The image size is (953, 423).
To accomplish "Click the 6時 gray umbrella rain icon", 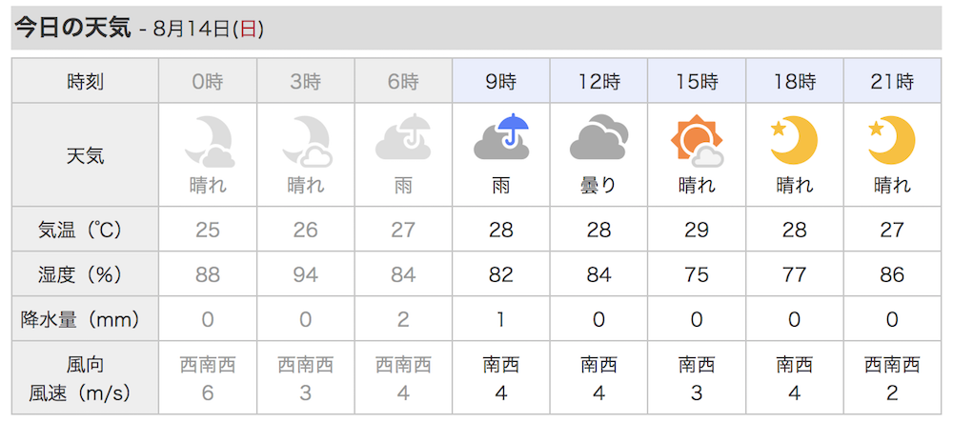I will pyautogui.click(x=403, y=136).
